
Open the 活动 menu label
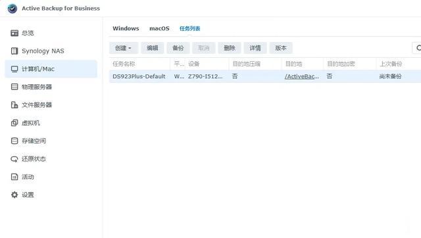pos(28,177)
